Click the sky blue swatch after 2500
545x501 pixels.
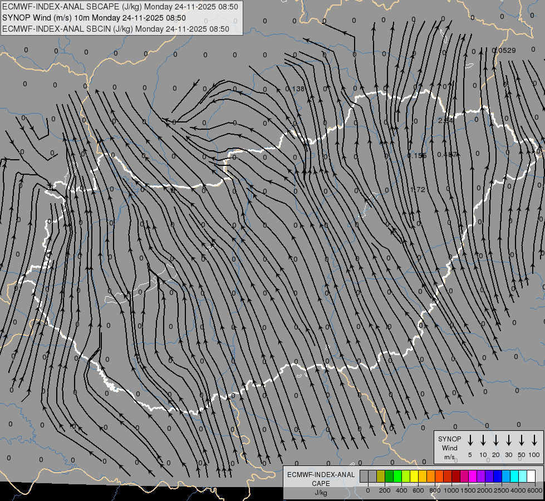tap(507, 476)
